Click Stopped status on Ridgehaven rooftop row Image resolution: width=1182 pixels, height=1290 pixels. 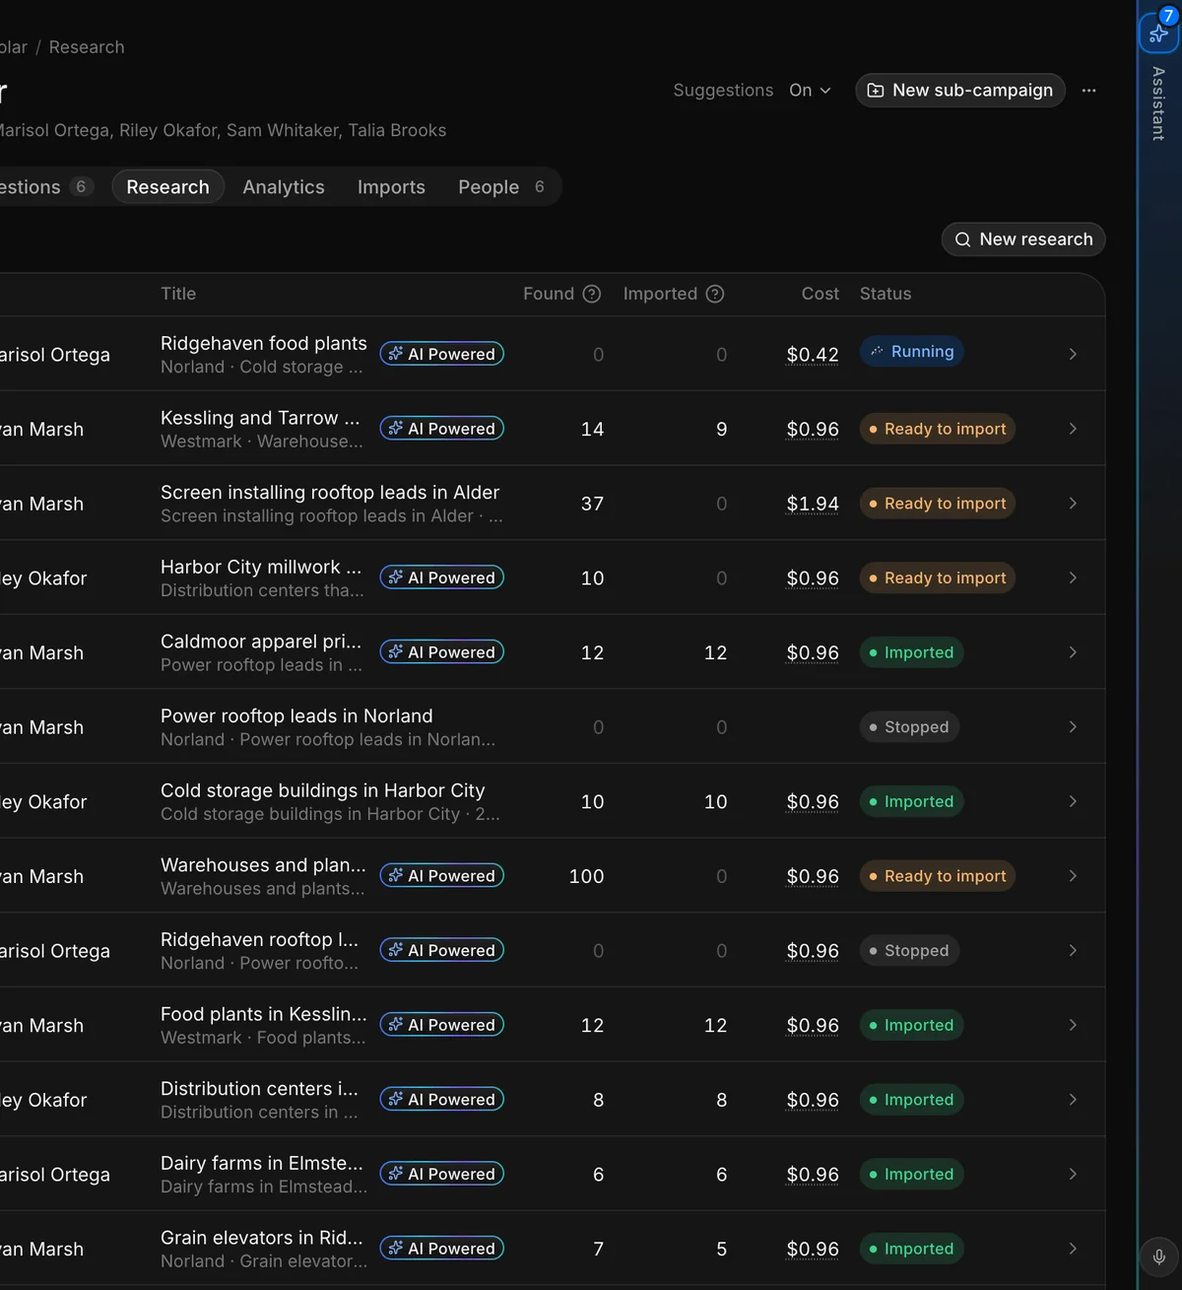(909, 950)
